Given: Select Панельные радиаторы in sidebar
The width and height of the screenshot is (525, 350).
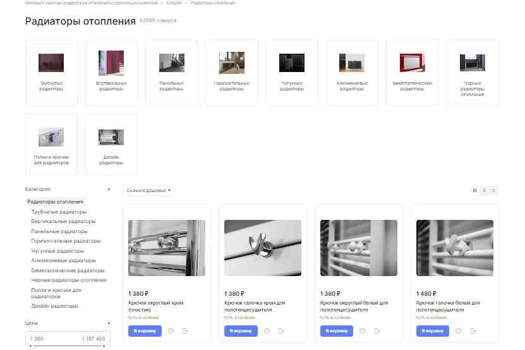Looking at the screenshot, I should [x=59, y=231].
